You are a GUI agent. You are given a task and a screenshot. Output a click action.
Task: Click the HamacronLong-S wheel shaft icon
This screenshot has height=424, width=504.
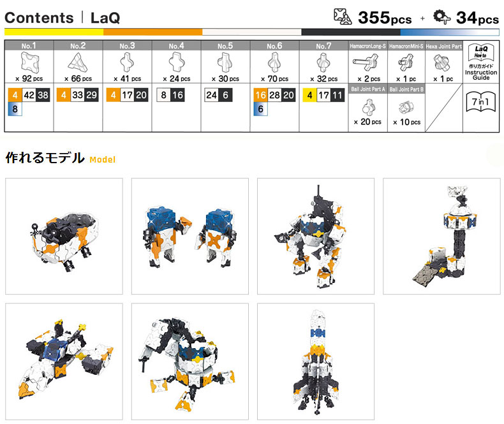[x=366, y=62]
